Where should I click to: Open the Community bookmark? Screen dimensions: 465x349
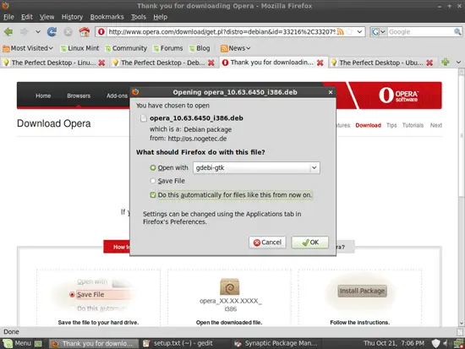(x=126, y=48)
